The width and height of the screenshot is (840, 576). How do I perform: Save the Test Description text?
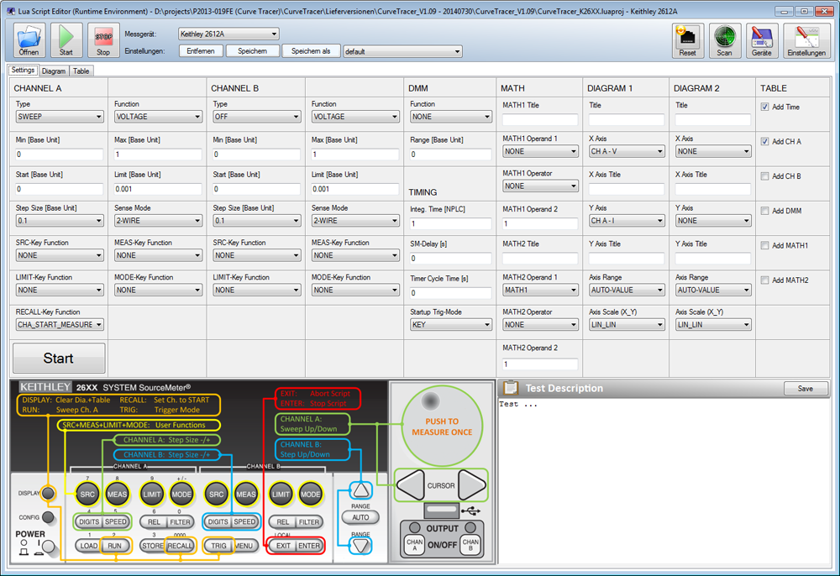point(805,389)
